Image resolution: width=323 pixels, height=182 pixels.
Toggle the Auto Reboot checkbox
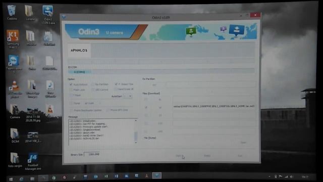[x=71, y=84]
